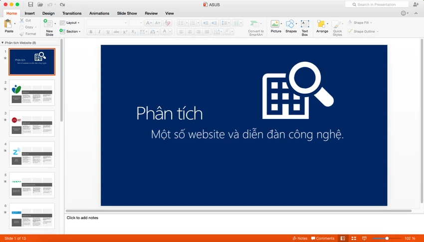
Task: Open the font color A button
Action: pyautogui.click(x=165, y=32)
